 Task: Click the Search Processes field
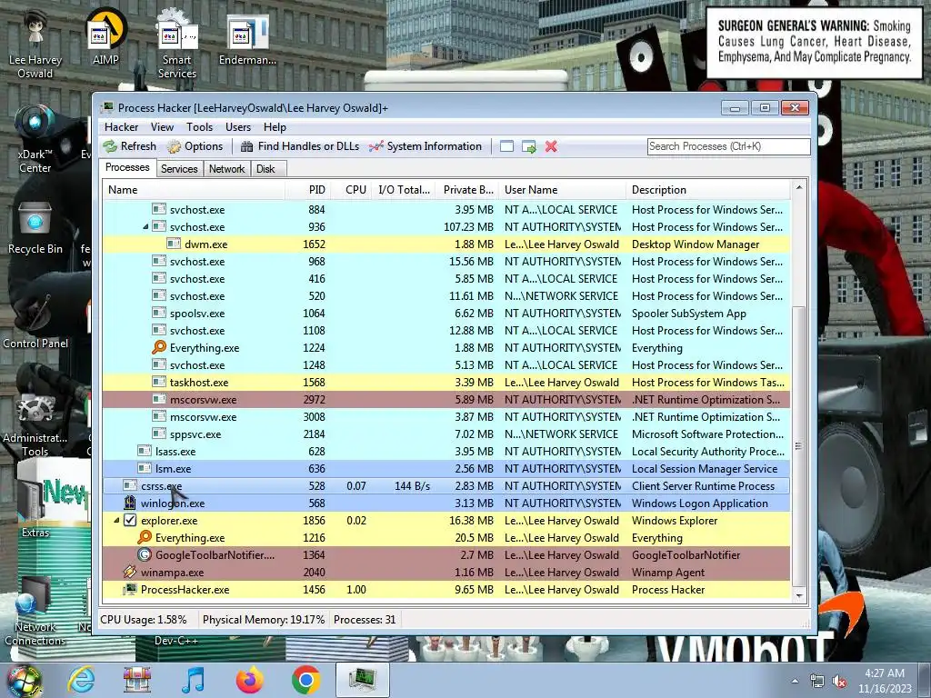tap(728, 146)
